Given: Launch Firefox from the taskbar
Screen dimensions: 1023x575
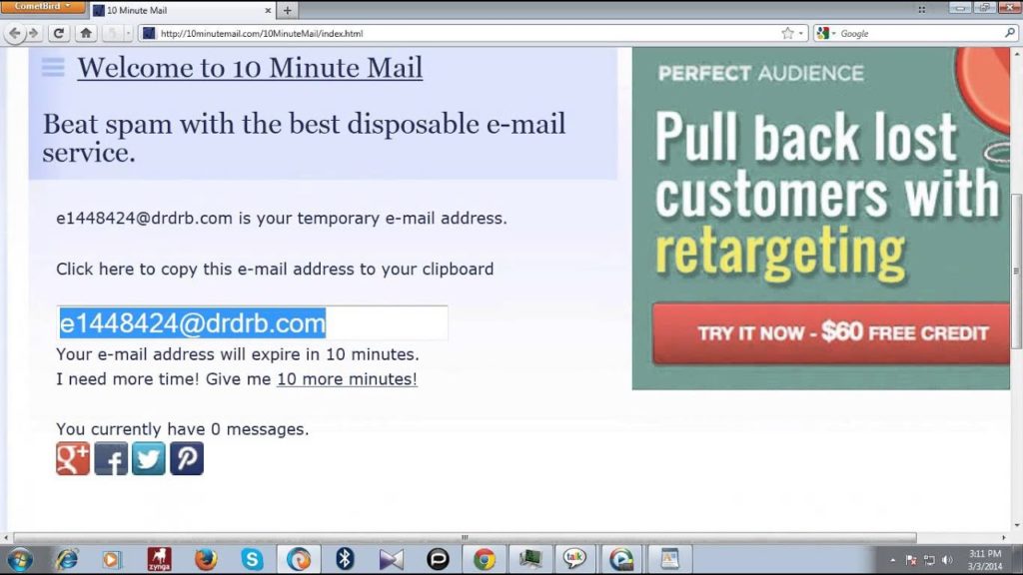Looking at the screenshot, I should pos(206,559).
